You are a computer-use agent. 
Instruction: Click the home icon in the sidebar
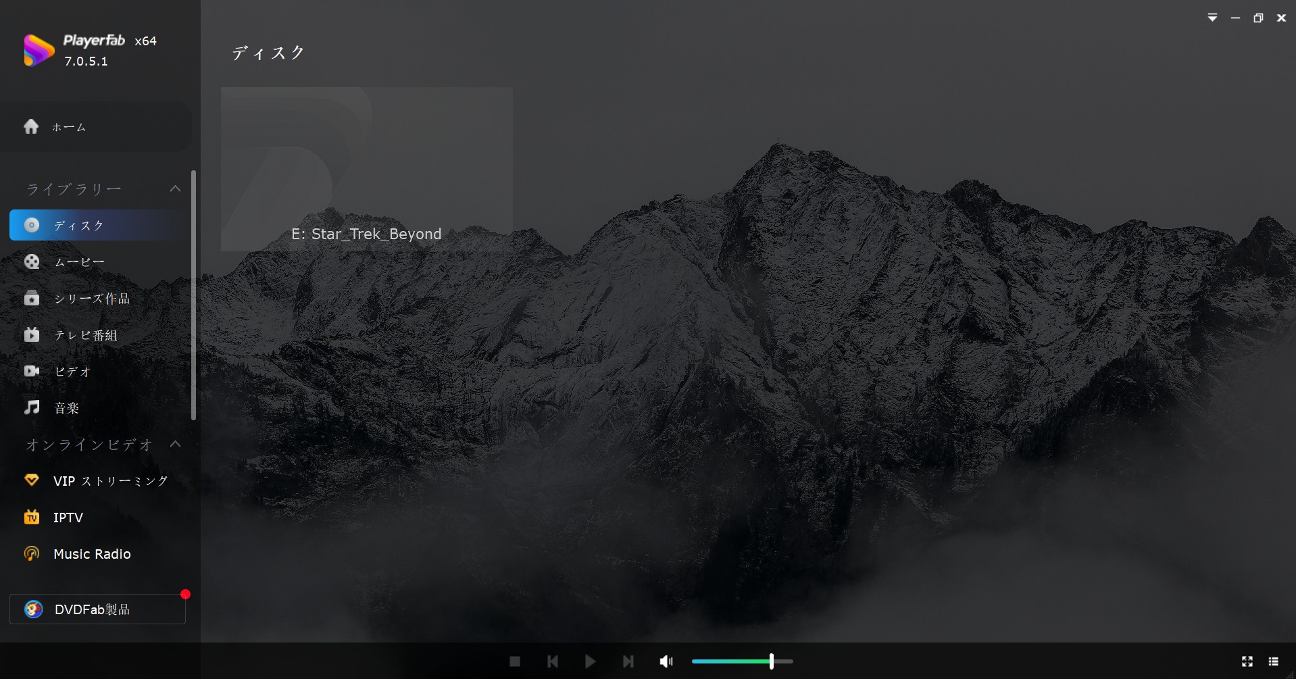point(31,126)
